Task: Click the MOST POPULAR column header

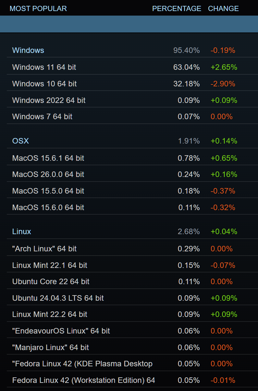Action: coord(38,8)
